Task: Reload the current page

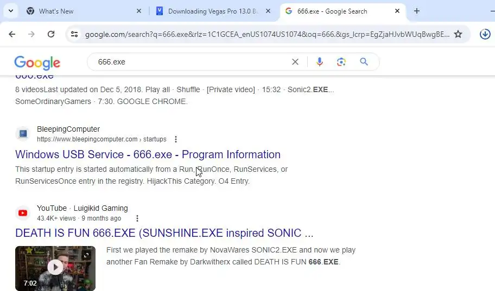Action: [x=51, y=34]
